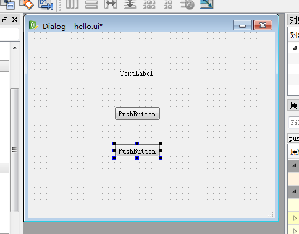Select the unselected PushButton above
299x234 pixels.
pyautogui.click(x=137, y=114)
